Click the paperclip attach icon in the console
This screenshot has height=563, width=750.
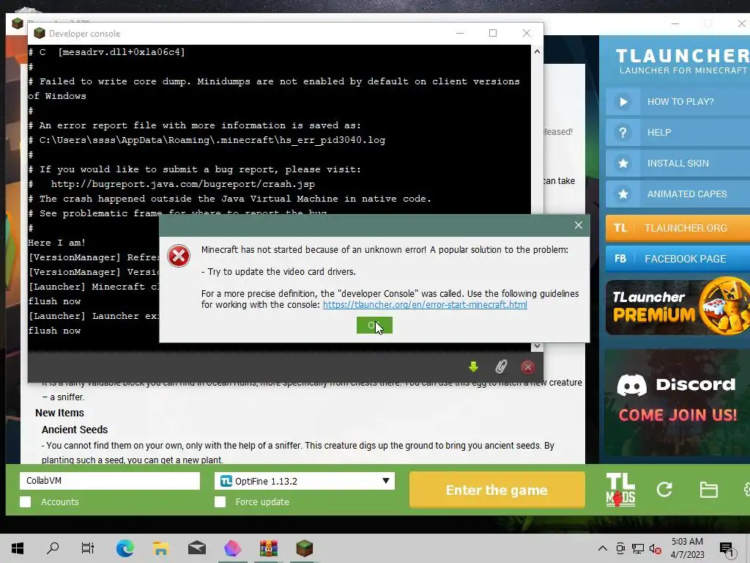pos(500,367)
